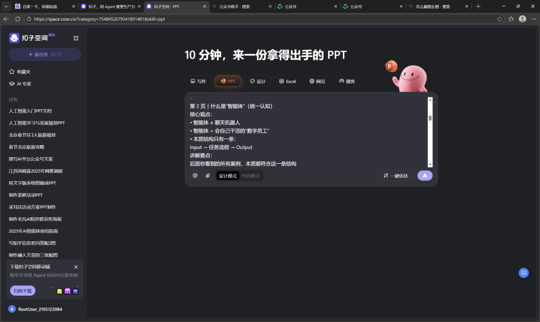This screenshot has width=540, height=322.
Task: Open task 采耳店活动方案PPT制作
Action: tap(32, 207)
